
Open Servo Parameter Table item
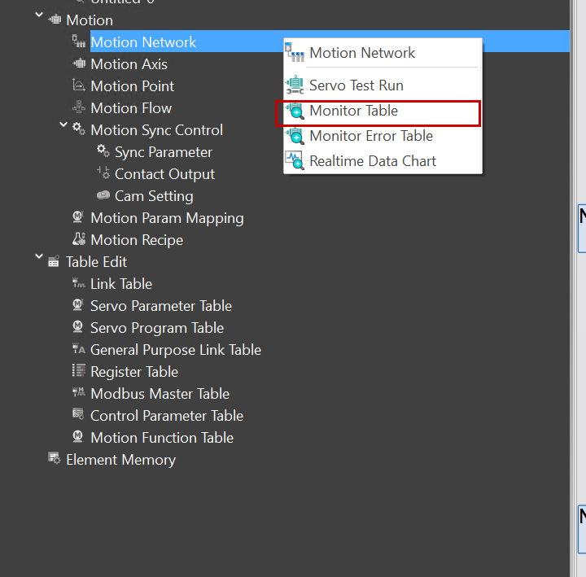[x=160, y=306]
